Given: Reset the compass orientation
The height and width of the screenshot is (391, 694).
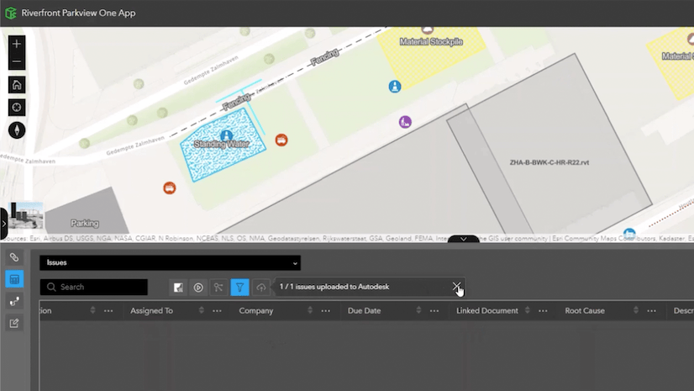Looking at the screenshot, I should point(17,130).
